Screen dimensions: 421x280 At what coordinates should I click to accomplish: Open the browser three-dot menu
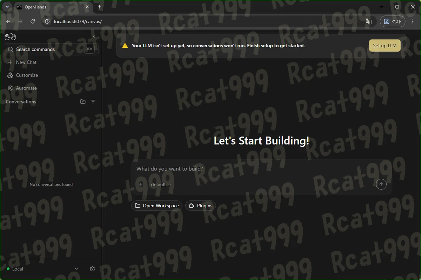[413, 21]
